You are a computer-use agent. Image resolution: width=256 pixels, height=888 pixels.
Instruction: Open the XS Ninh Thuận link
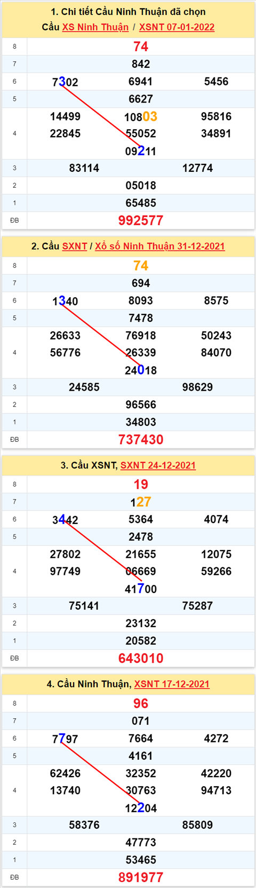pyautogui.click(x=95, y=27)
